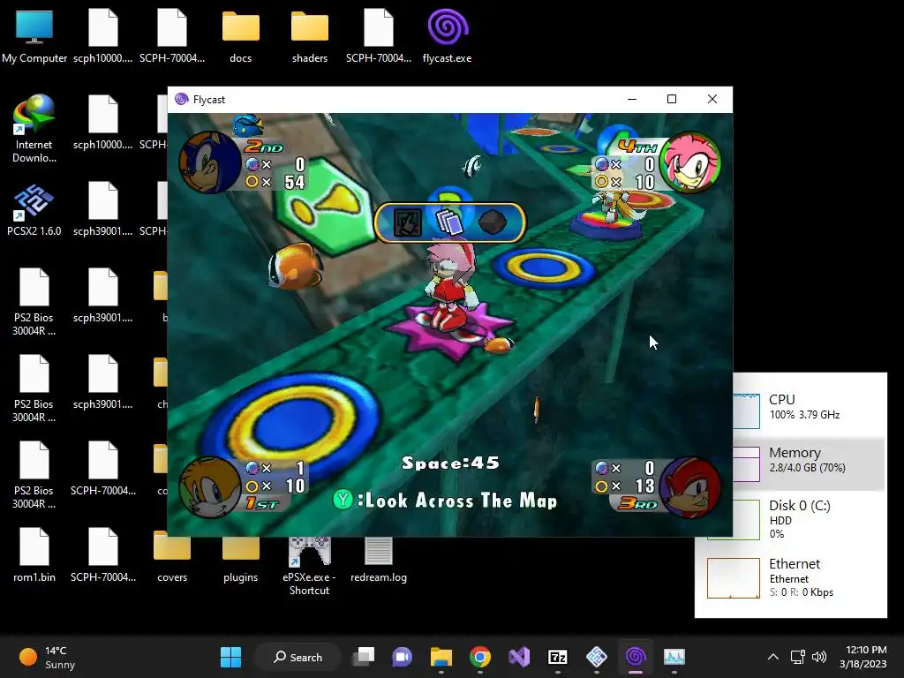Click the cards icon in game action menu

[449, 222]
